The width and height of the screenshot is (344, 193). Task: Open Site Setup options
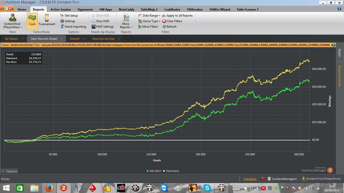[69, 16]
